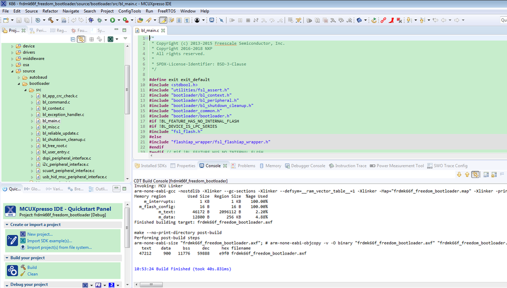This screenshot has height=288, width=507.
Task: Click the build hammer icon in toolbar
Action: tap(50, 20)
